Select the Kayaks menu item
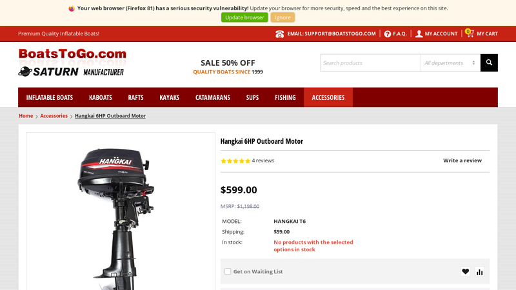The height and width of the screenshot is (290, 516). 170,98
